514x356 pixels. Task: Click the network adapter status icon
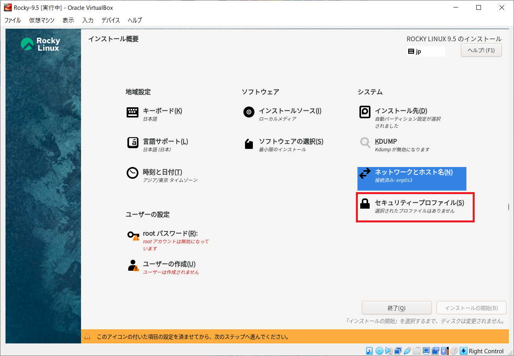point(398,351)
